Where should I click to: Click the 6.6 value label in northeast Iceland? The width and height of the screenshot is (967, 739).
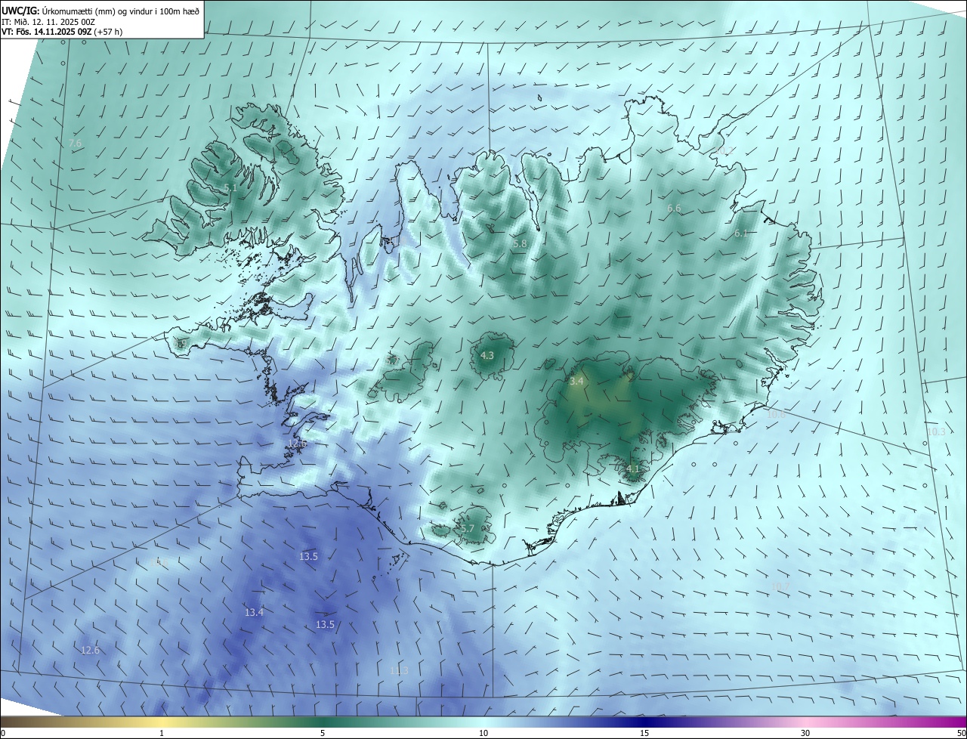coord(674,208)
